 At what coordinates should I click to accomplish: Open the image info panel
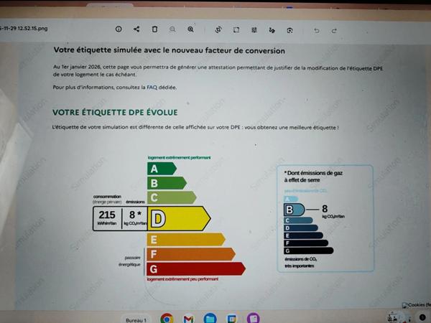pyautogui.click(x=119, y=29)
